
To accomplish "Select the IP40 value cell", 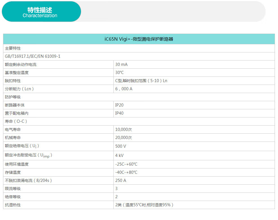I will pyautogui.click(x=194, y=113).
